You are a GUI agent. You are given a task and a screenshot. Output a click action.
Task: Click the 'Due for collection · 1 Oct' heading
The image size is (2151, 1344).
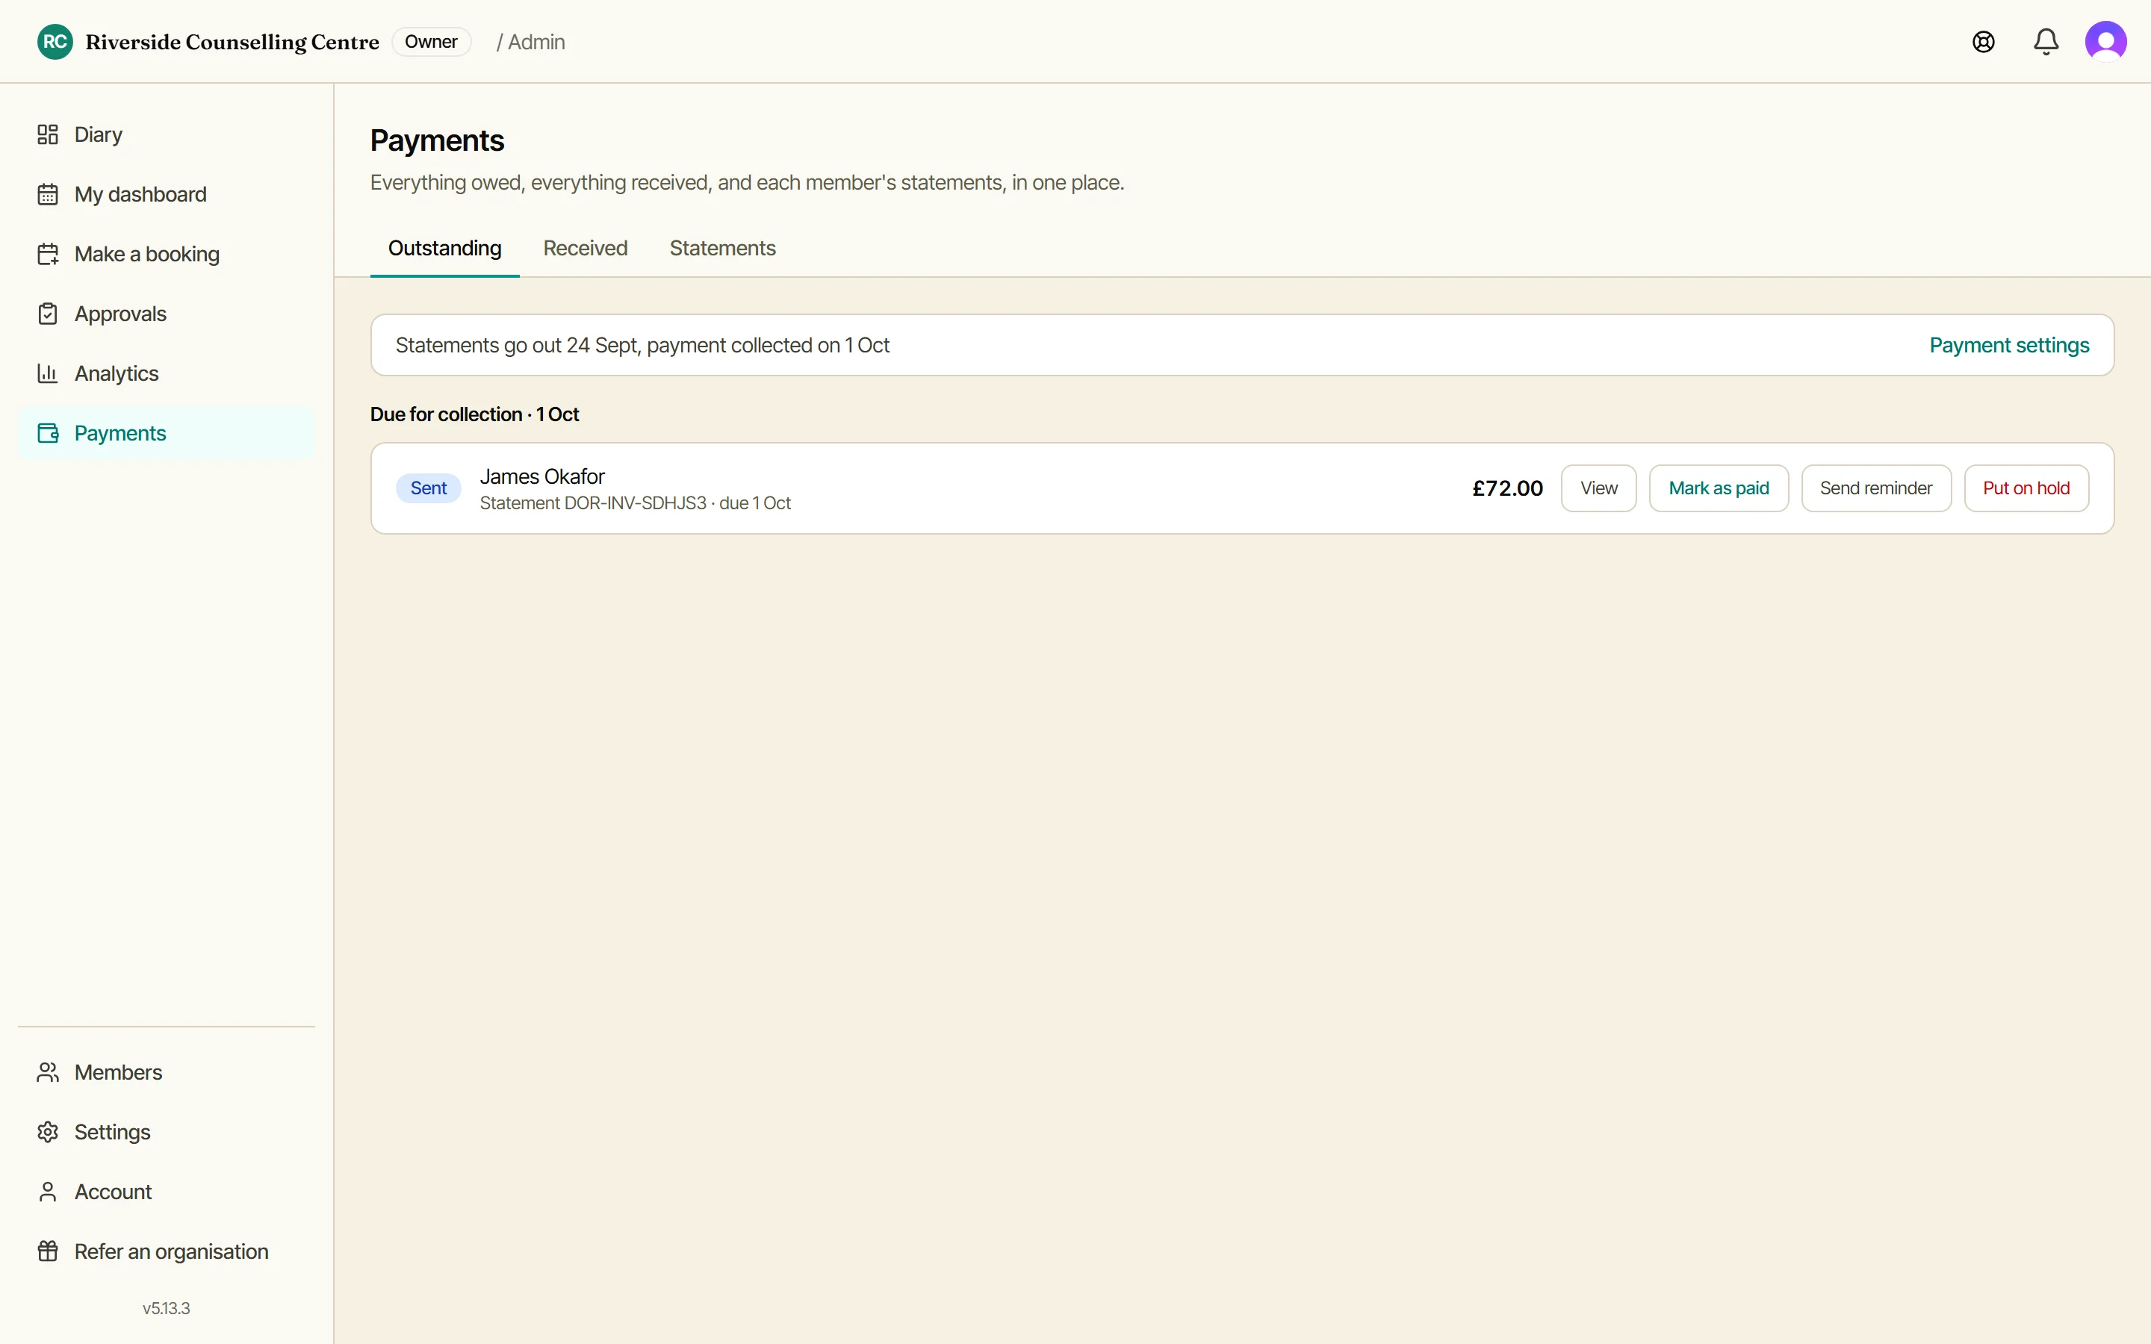click(475, 414)
